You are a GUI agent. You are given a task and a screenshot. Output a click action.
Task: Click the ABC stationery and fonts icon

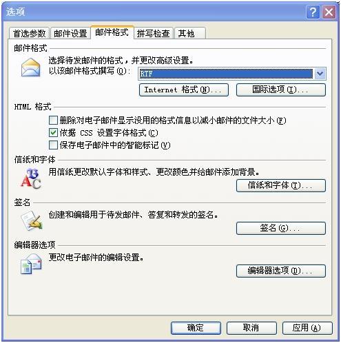pyautogui.click(x=31, y=178)
